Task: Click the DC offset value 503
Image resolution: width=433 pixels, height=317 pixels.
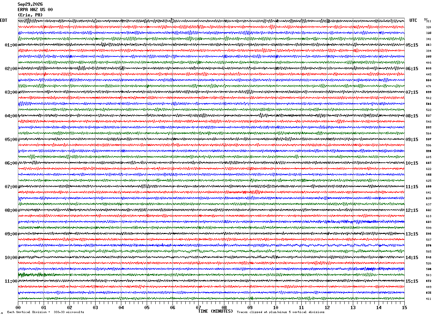Action: (x=428, y=275)
